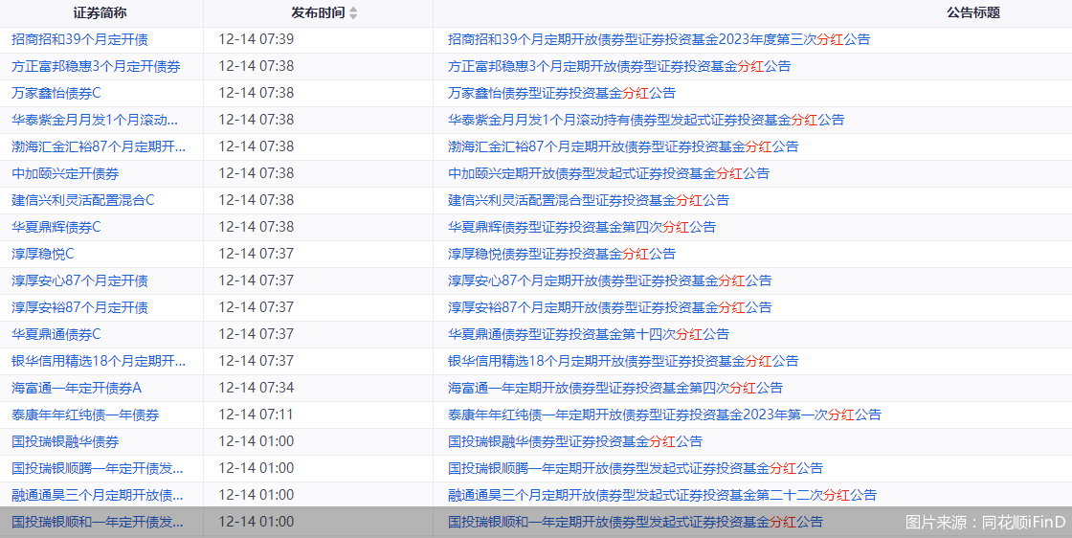Open security 方正富邦稳惠3个月定开债券

[97, 66]
